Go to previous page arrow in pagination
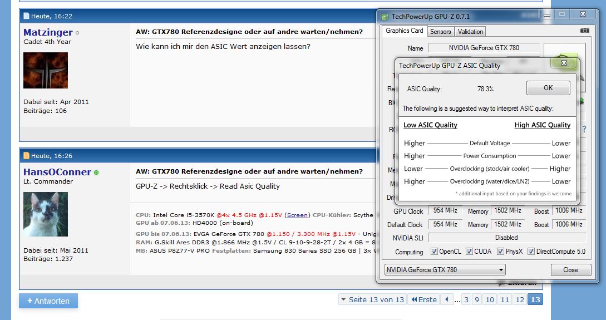606x320 pixels. pos(447,299)
